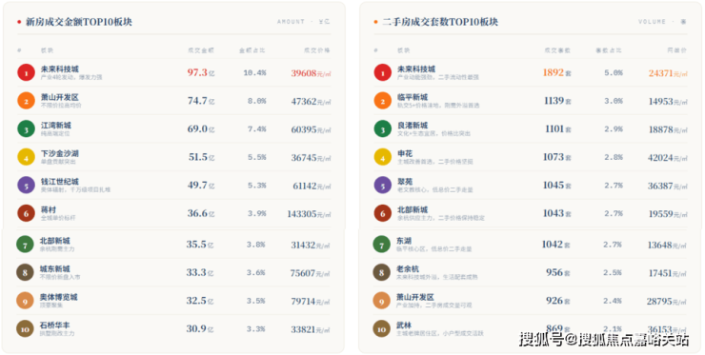Screen dimensions: 705x355
Task: Select the rank 10 badge next to 石桥华丰
Action: point(25,329)
